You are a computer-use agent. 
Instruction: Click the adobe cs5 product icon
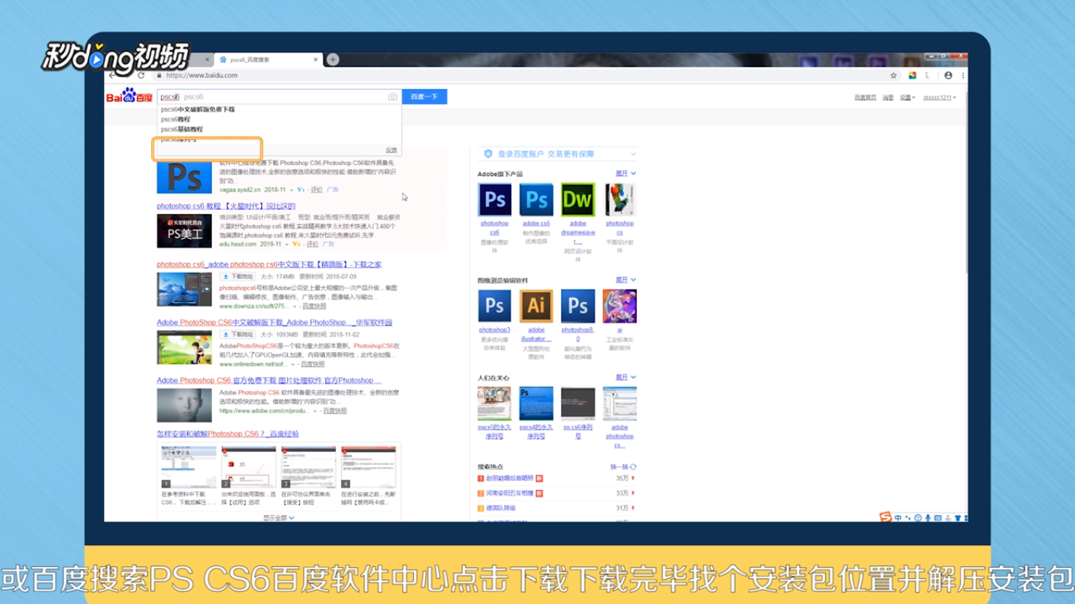[536, 200]
